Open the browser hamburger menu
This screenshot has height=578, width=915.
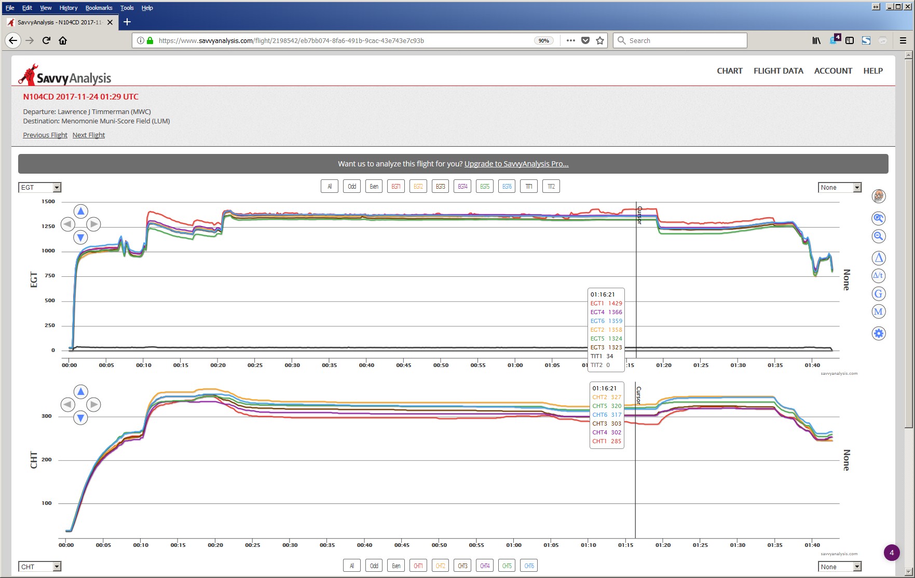[903, 40]
